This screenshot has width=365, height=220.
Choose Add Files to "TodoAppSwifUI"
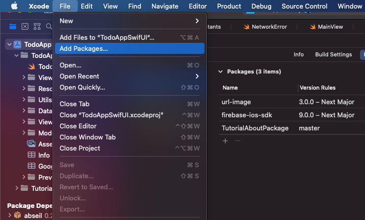(130, 37)
